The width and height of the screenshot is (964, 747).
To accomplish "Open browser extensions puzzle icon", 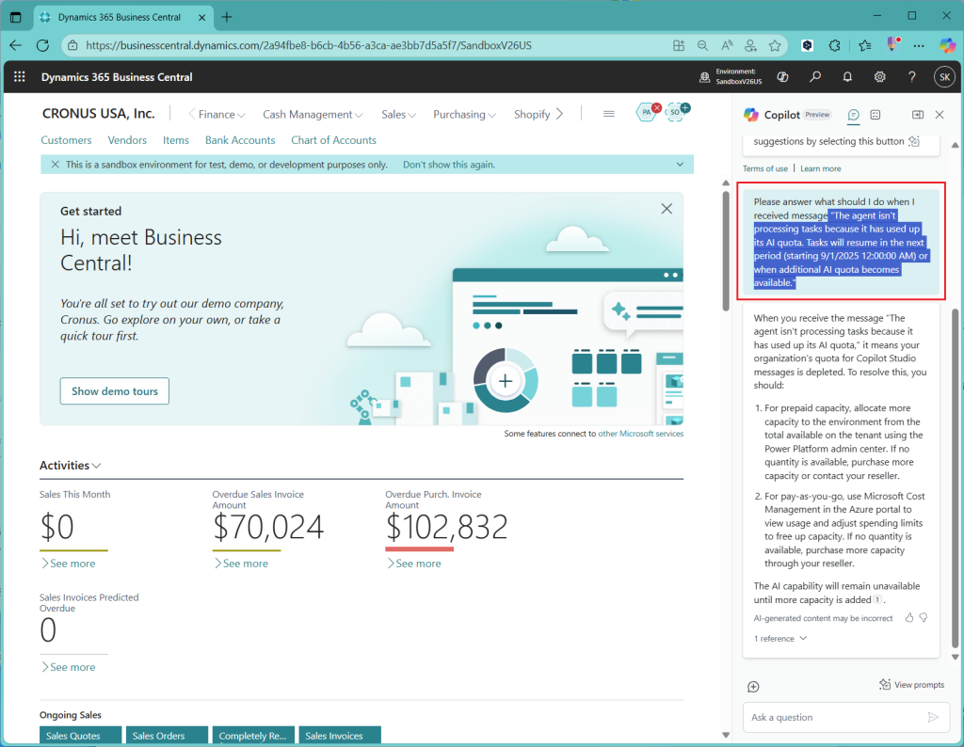I will (834, 45).
